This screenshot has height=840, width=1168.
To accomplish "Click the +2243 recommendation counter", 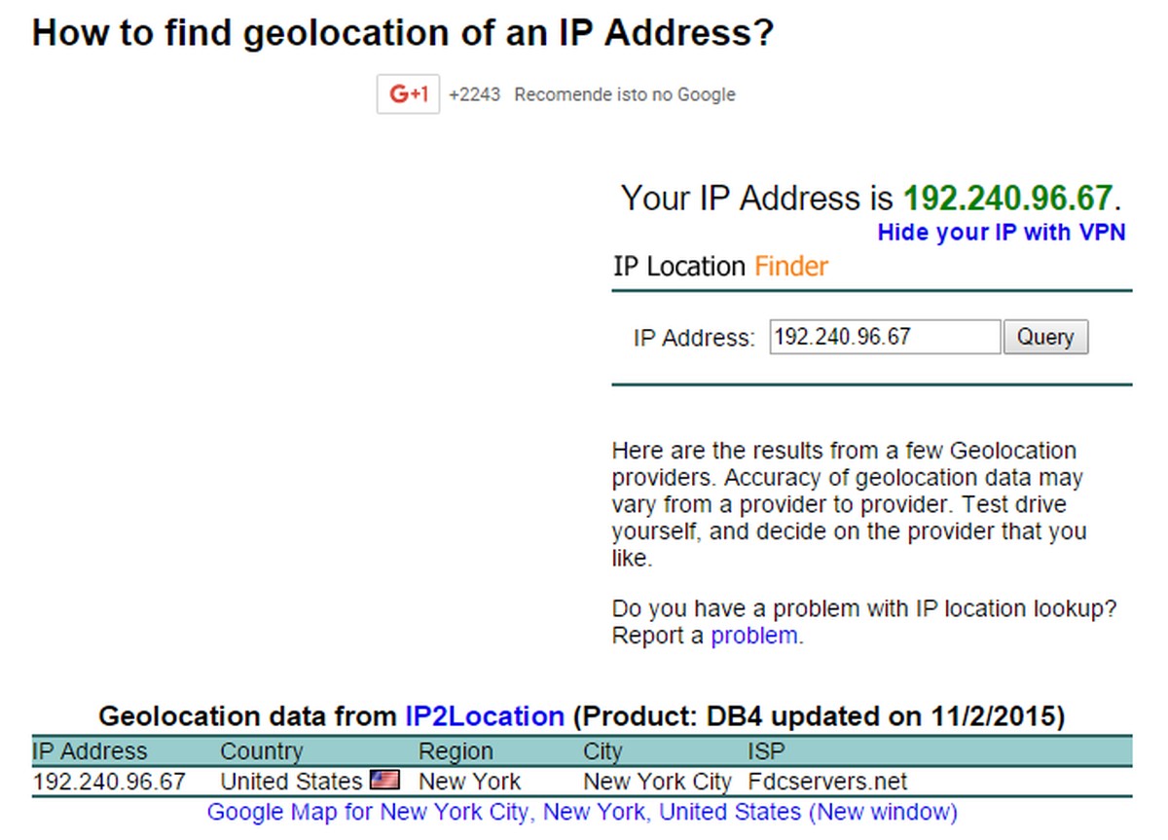I will pos(475,93).
